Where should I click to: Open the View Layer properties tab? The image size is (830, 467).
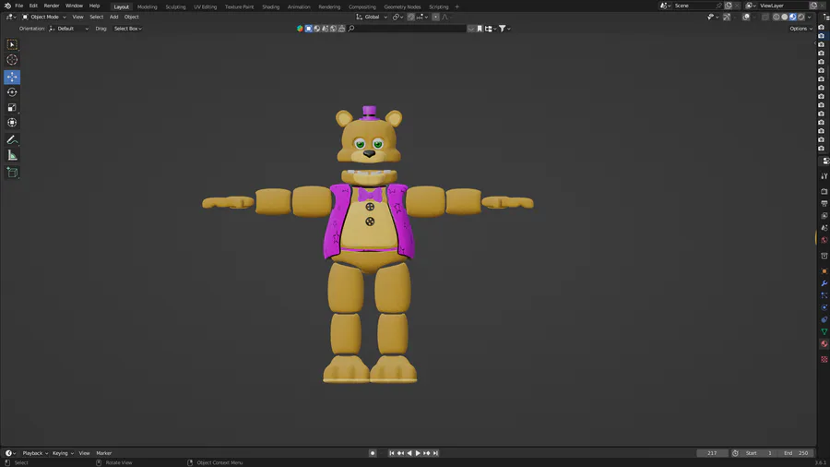click(824, 215)
